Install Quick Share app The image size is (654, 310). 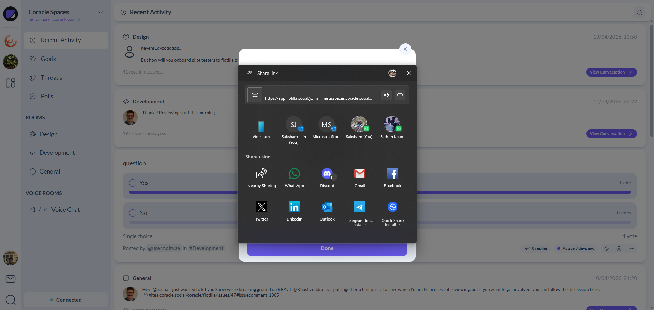click(x=392, y=213)
